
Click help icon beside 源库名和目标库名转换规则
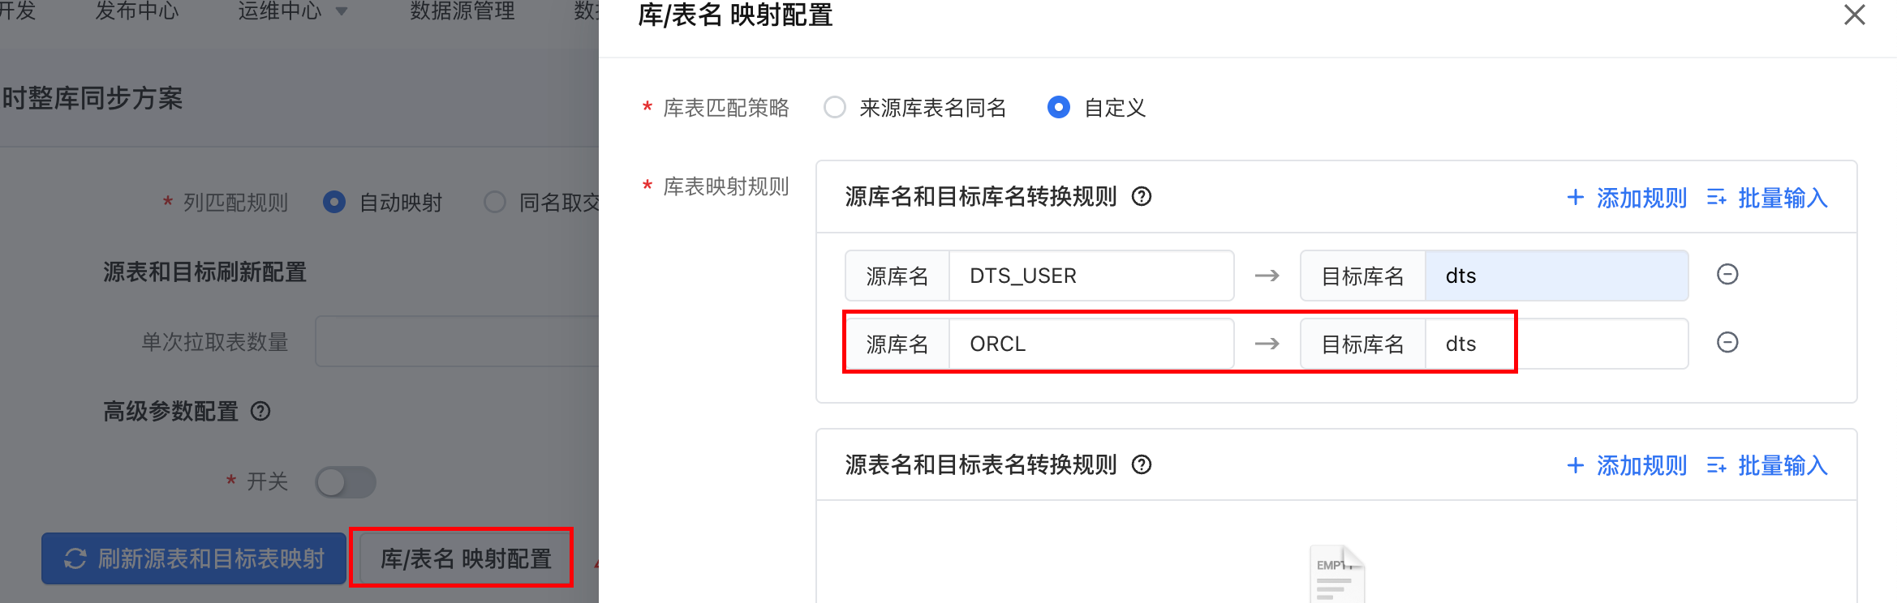1142,197
